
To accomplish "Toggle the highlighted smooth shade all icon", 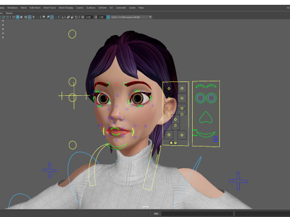I will coord(18,17).
